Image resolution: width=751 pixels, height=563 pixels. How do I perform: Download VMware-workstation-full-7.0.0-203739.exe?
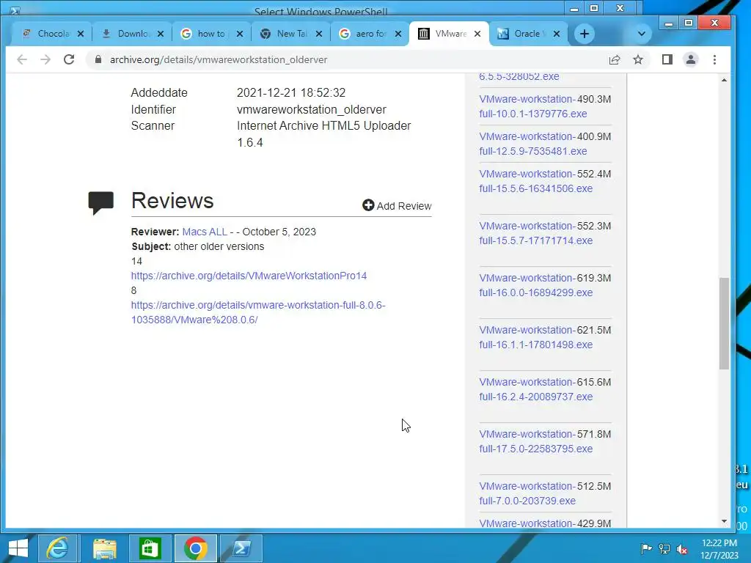(x=527, y=493)
